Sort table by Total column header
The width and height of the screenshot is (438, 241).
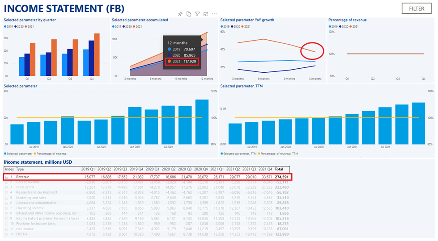(279, 170)
